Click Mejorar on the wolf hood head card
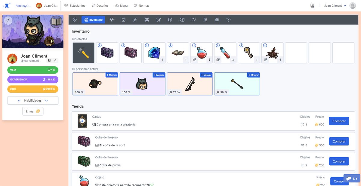361x186 pixels. [159, 75]
